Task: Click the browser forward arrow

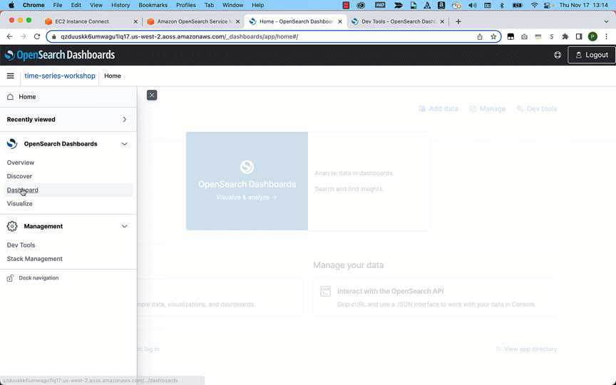Action: point(24,36)
